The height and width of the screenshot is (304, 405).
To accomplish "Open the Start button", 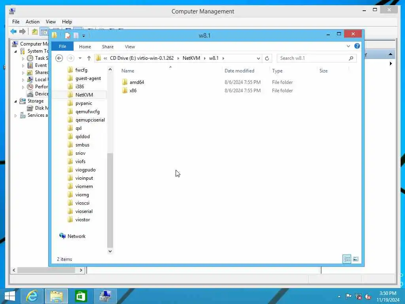I will pos(9,296).
